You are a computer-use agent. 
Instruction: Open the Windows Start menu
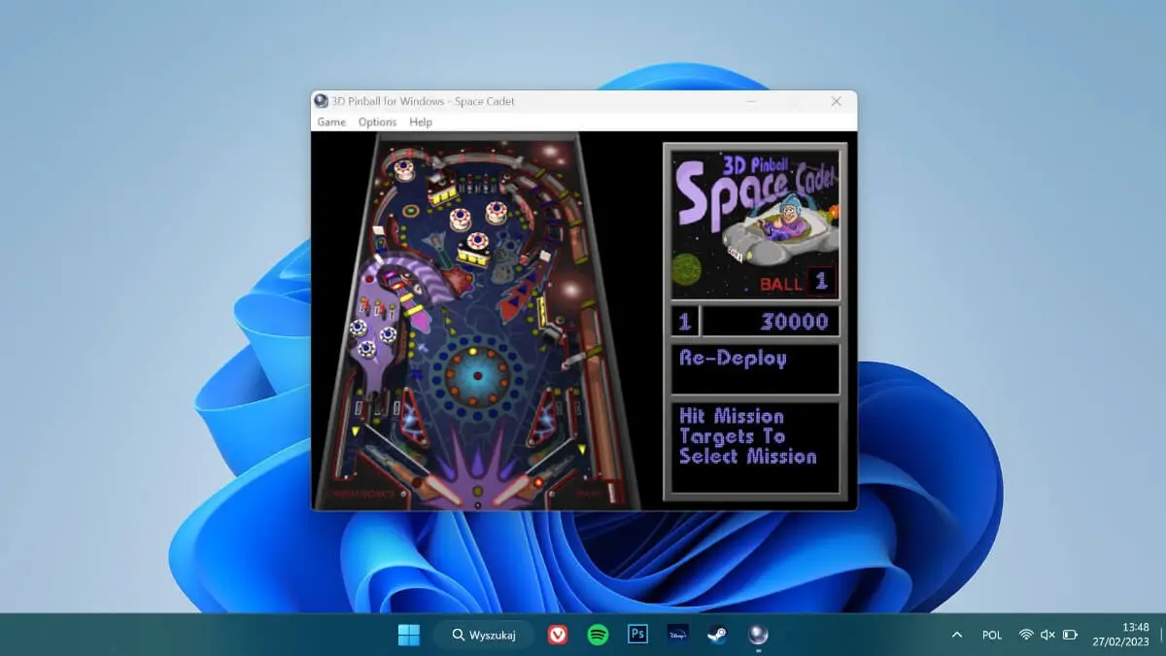[408, 635]
